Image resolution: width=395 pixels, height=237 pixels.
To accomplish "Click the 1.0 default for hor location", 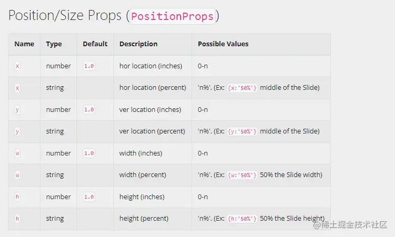I will click(89, 66).
